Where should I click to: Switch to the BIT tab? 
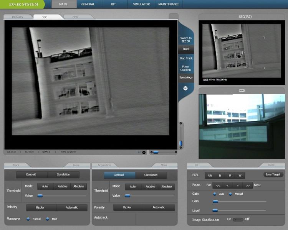114,4
